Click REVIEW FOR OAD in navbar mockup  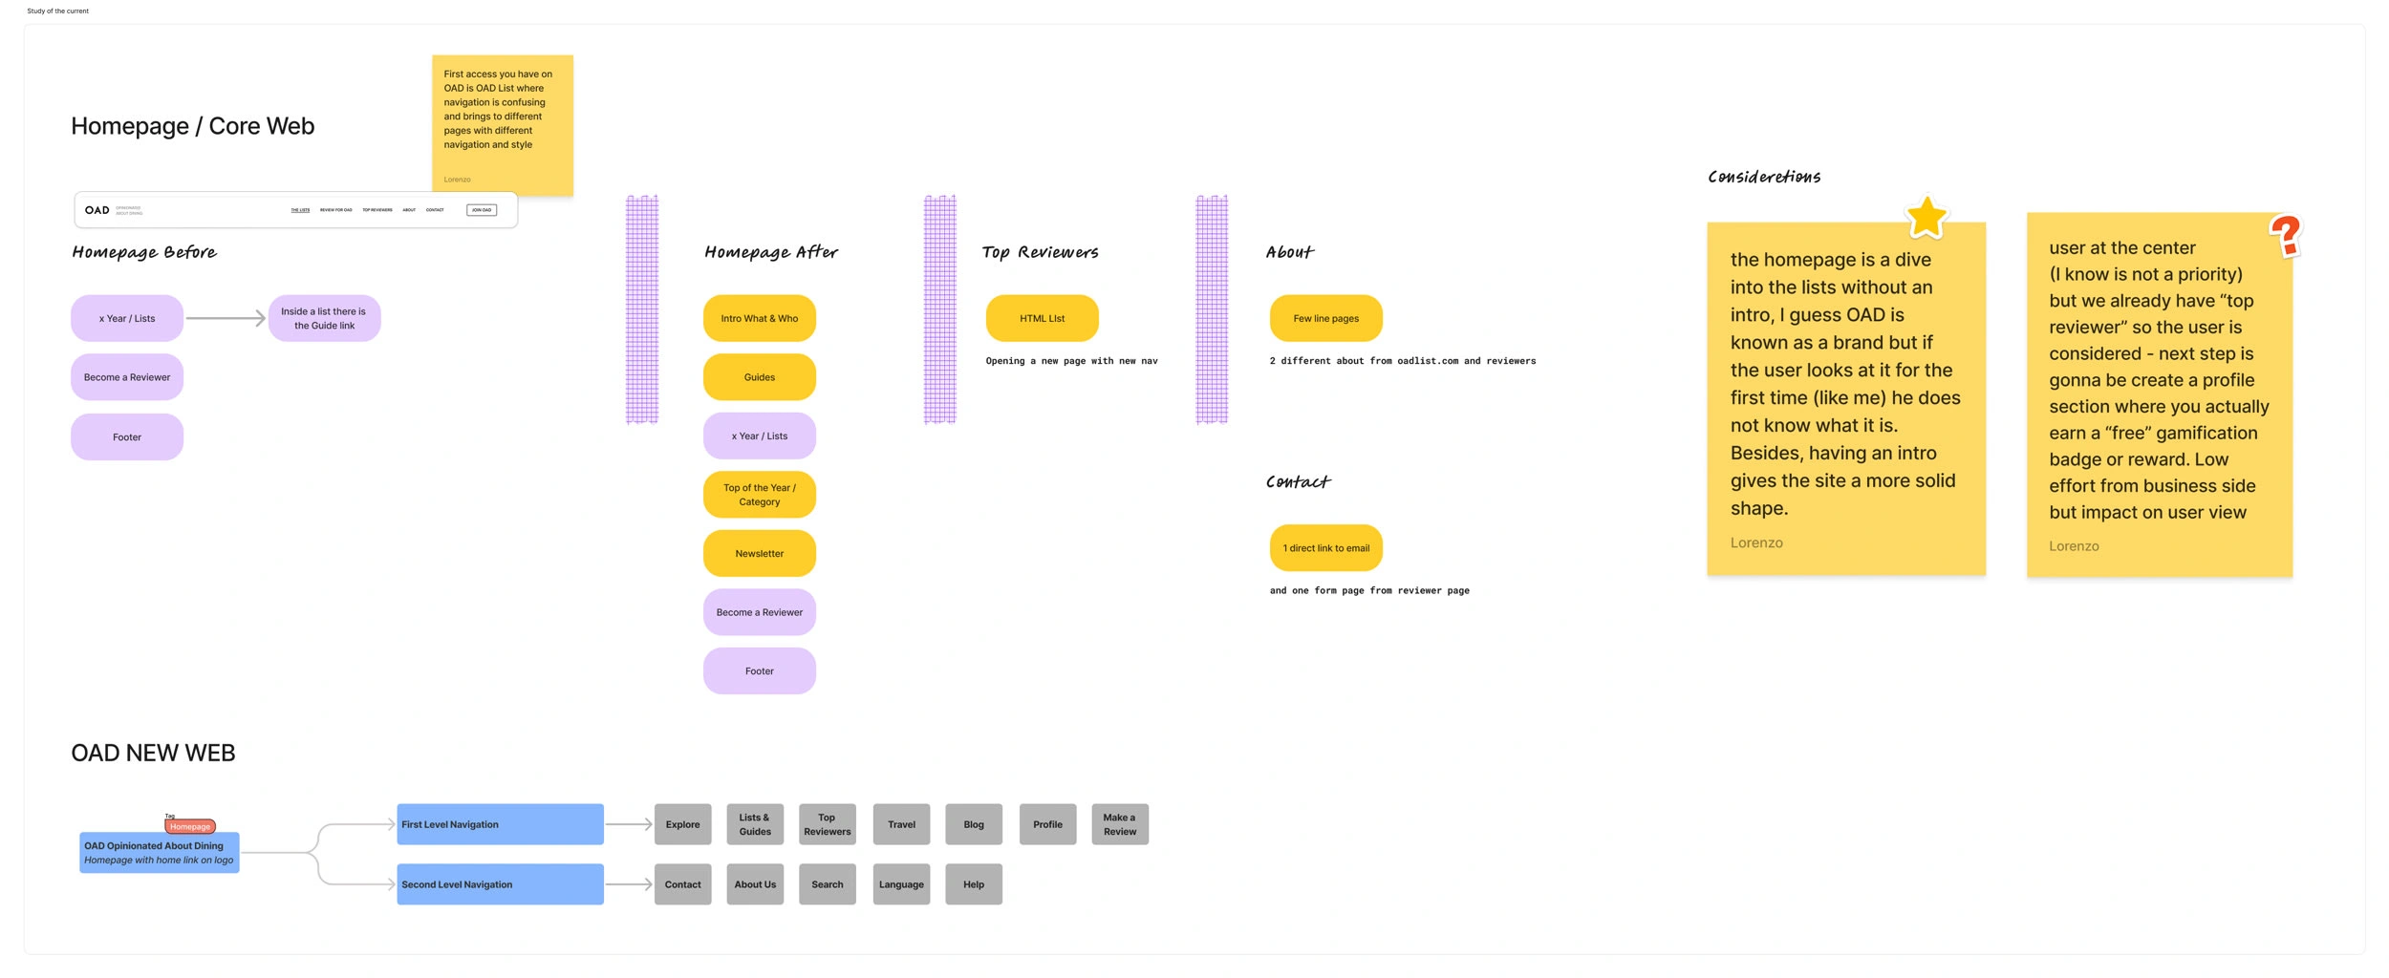pyautogui.click(x=335, y=210)
